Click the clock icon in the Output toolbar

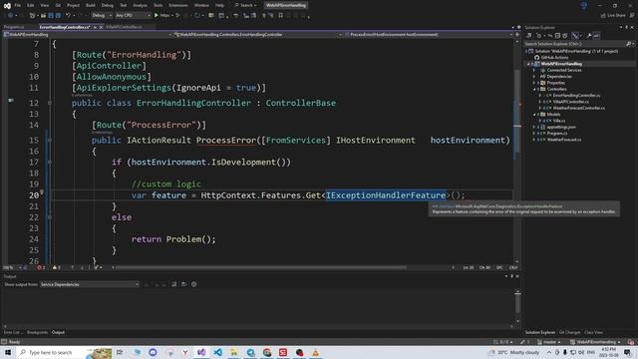click(x=194, y=284)
